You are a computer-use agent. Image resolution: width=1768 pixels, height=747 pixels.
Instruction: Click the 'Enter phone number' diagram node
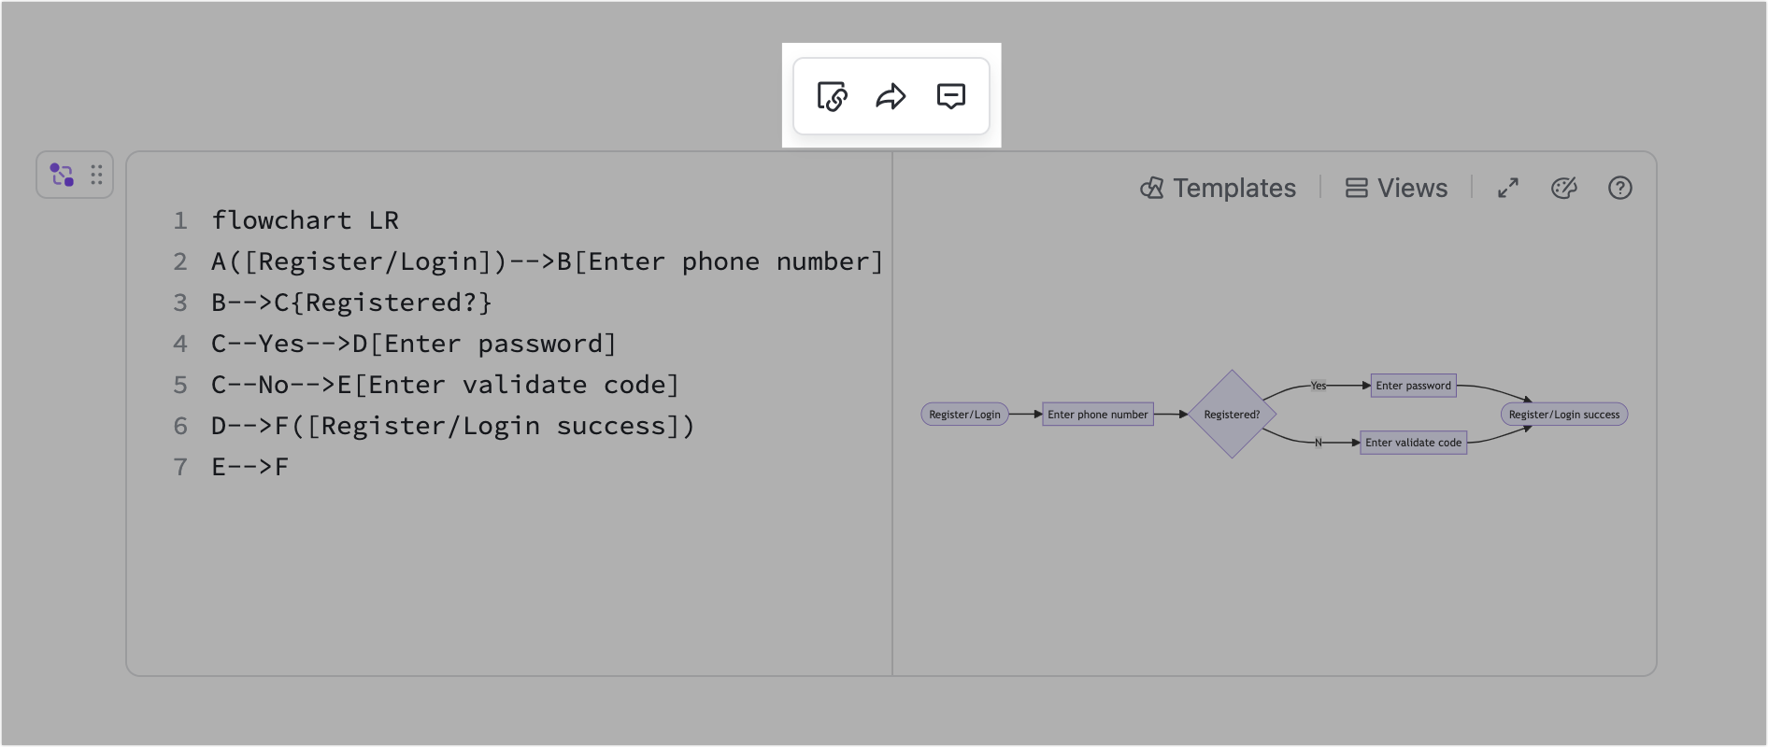[1097, 415]
